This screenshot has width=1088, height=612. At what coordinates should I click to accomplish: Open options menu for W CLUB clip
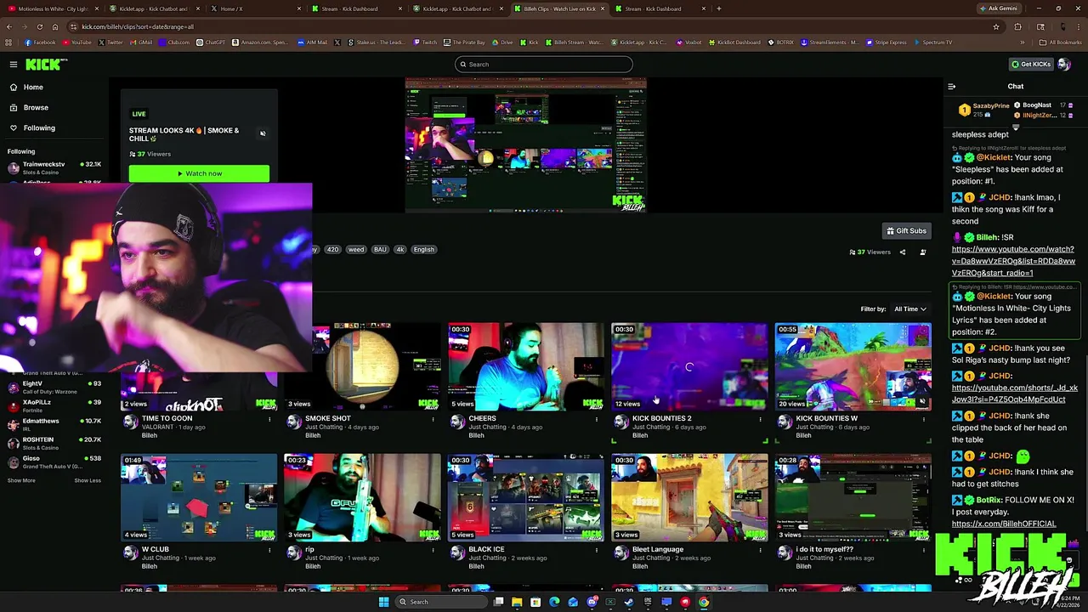click(269, 549)
